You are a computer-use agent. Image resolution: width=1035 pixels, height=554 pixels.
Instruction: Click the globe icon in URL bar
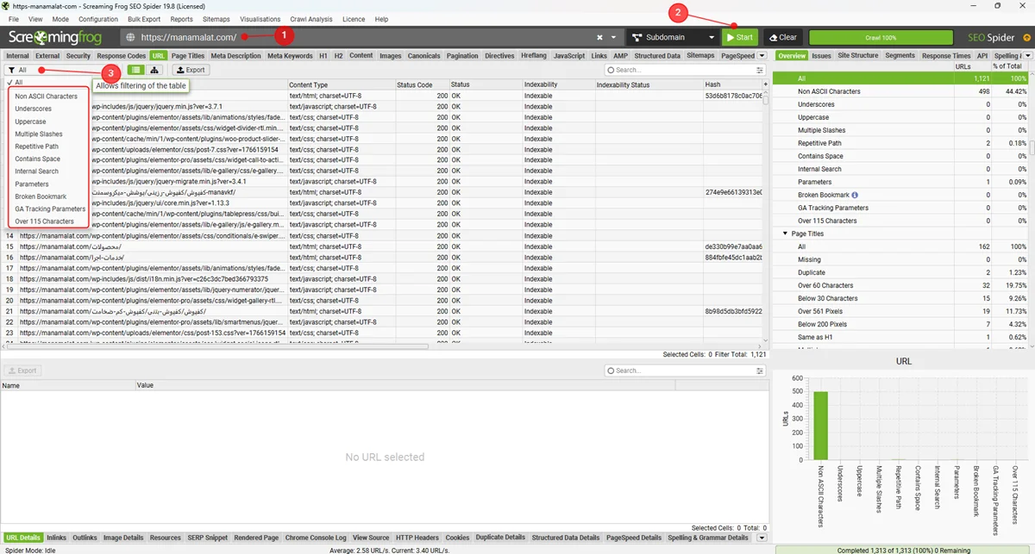130,38
